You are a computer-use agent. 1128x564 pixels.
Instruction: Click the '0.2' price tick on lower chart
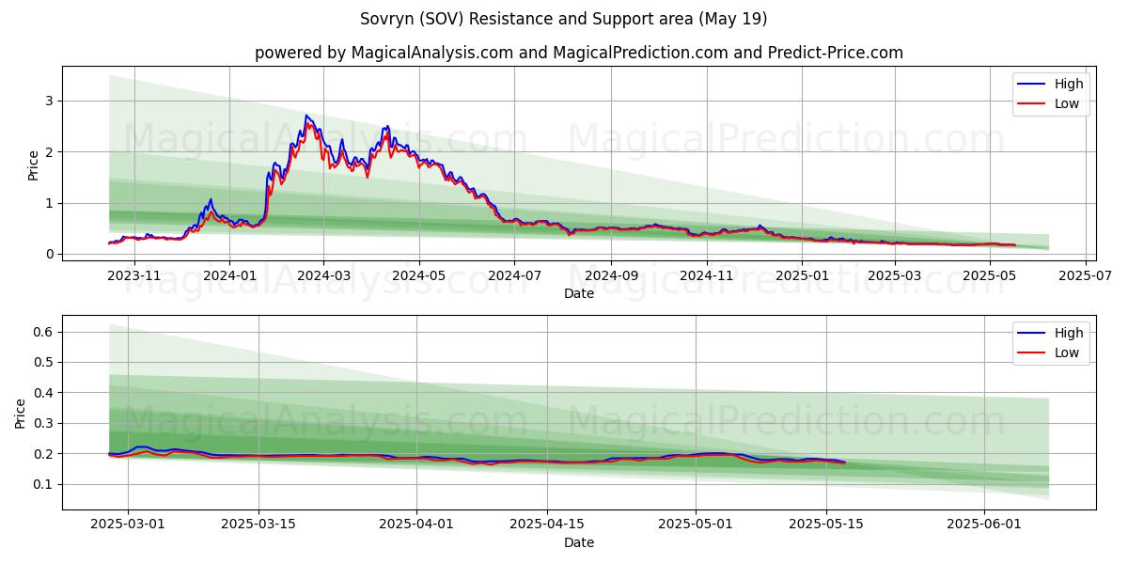coord(45,454)
